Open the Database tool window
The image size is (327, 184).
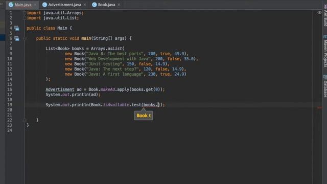coord(325,86)
